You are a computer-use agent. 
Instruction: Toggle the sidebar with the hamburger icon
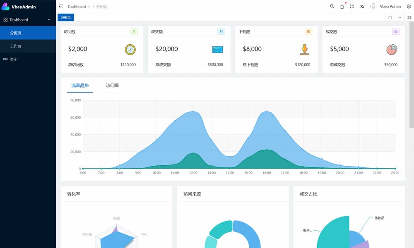point(60,6)
